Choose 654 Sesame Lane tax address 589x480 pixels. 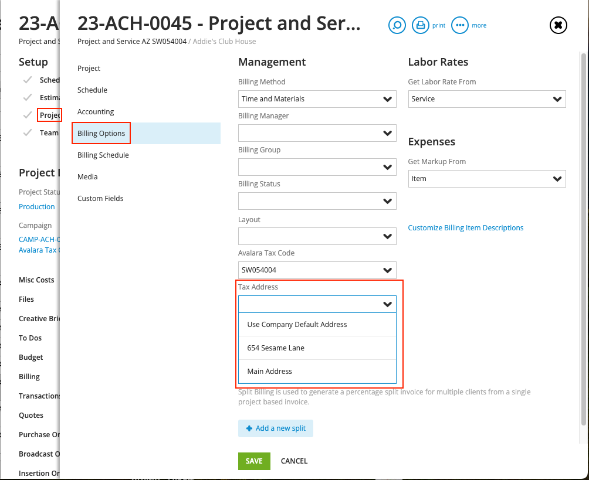tap(276, 348)
